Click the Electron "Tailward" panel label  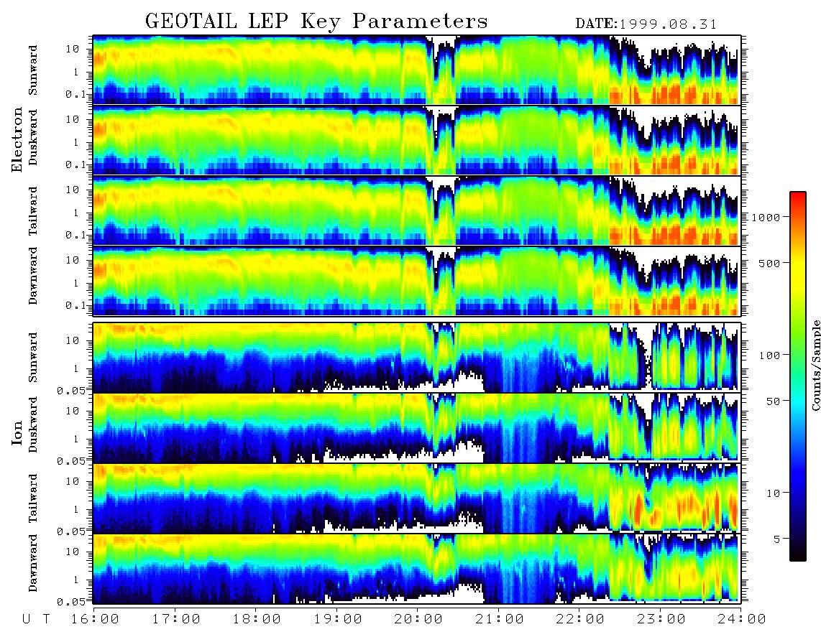point(32,211)
